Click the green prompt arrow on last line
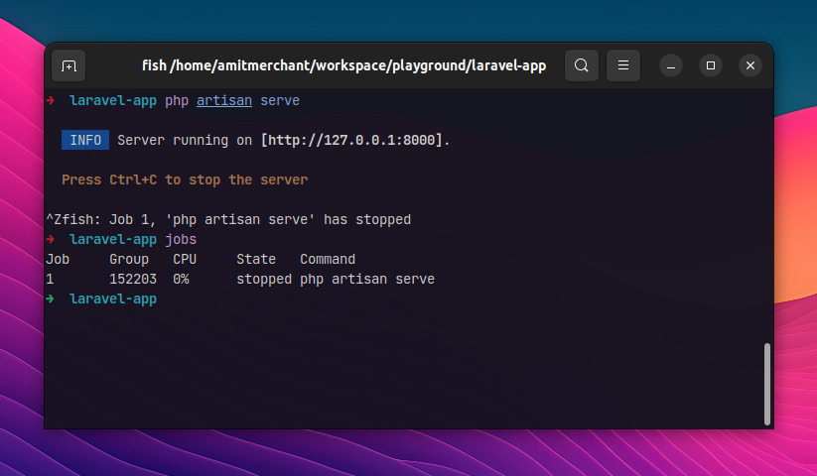817x476 pixels. pos(50,298)
